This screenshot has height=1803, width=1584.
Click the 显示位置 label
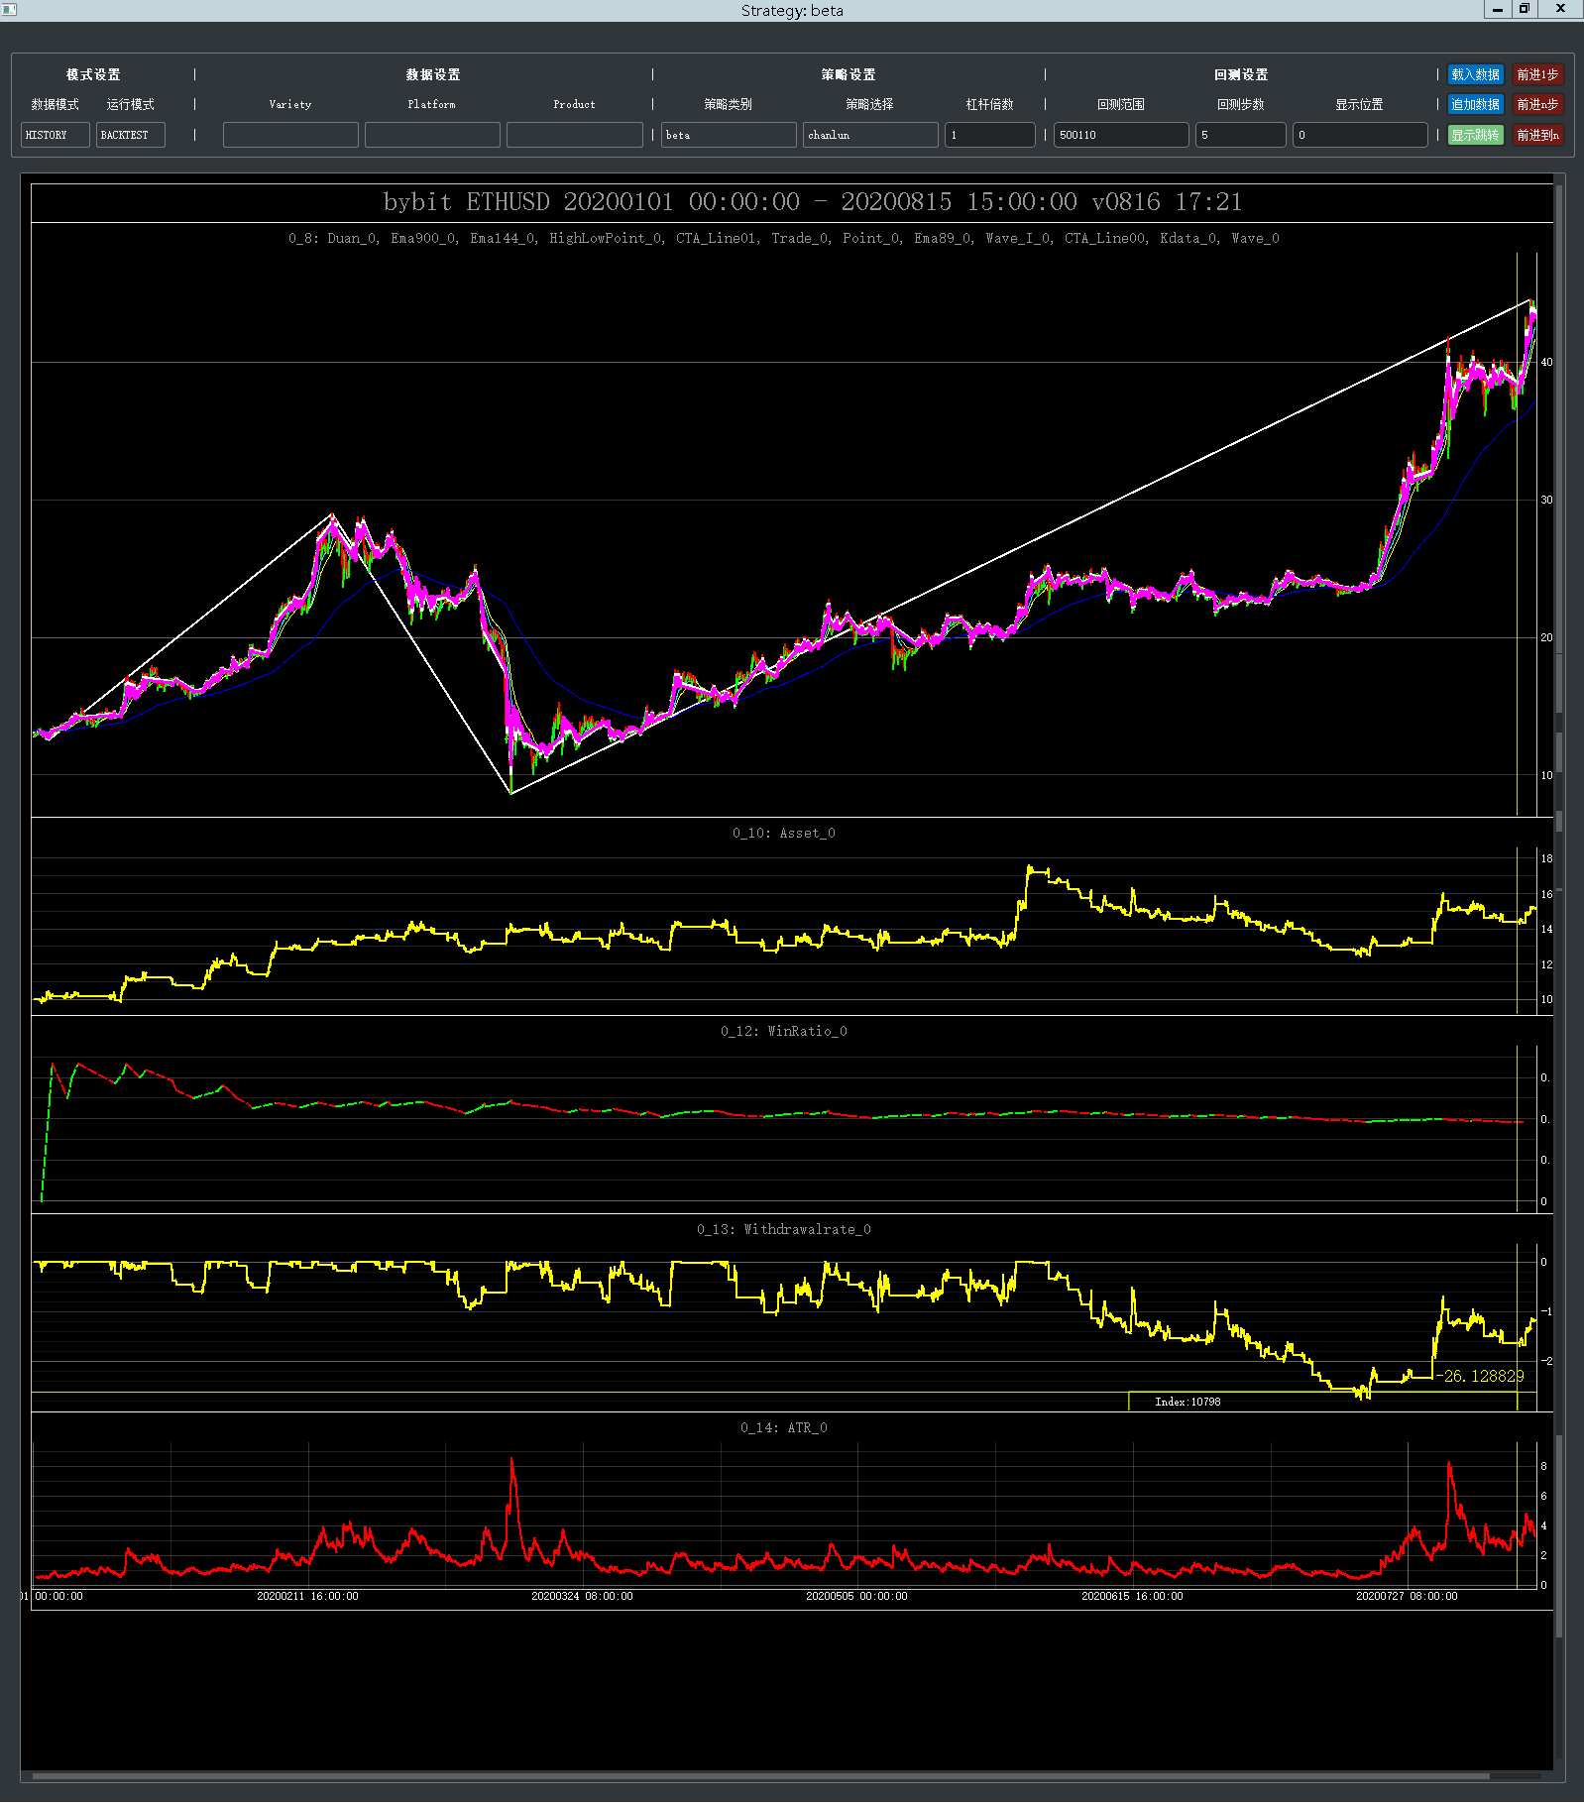pyautogui.click(x=1360, y=104)
